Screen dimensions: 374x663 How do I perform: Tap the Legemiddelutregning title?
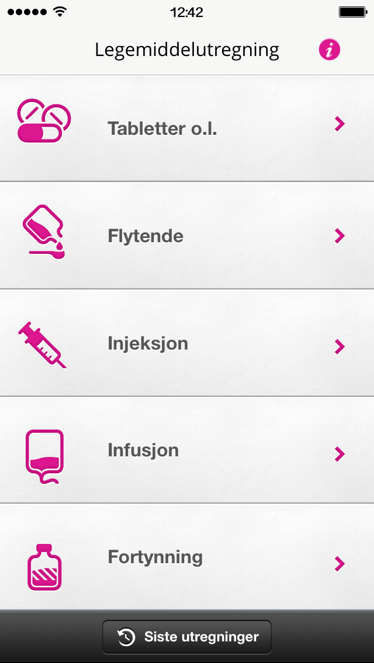(x=187, y=50)
